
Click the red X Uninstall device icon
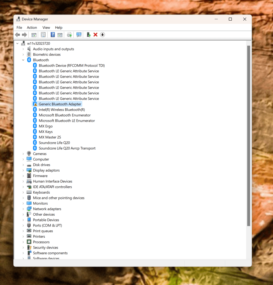pos(95,35)
